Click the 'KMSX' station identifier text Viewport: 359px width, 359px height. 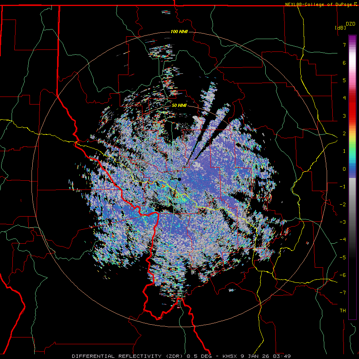click(x=230, y=356)
